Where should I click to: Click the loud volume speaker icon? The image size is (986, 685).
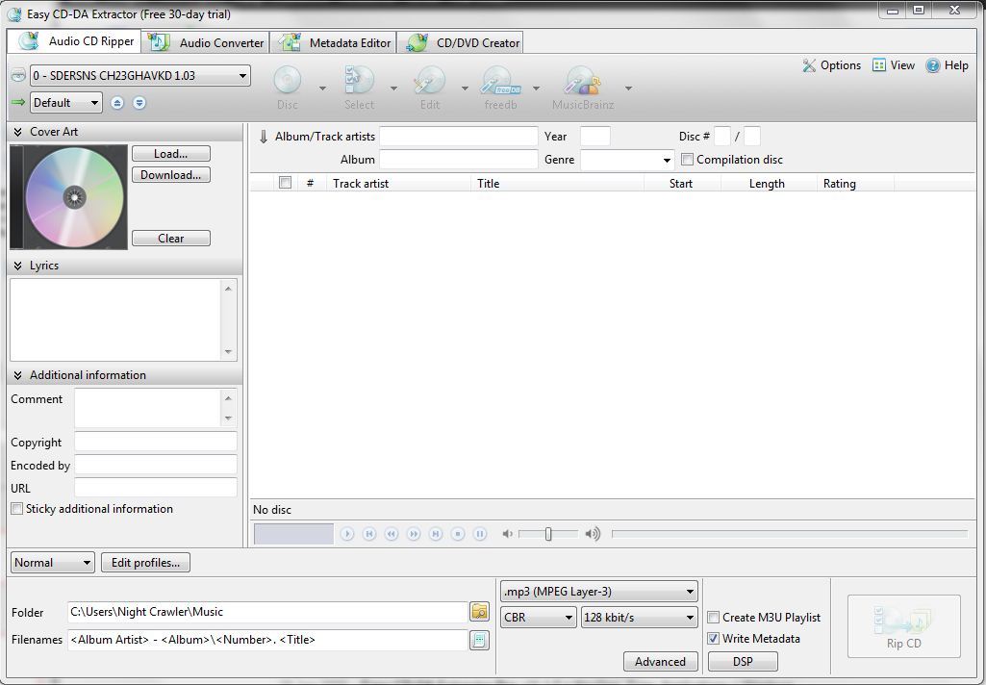click(593, 534)
